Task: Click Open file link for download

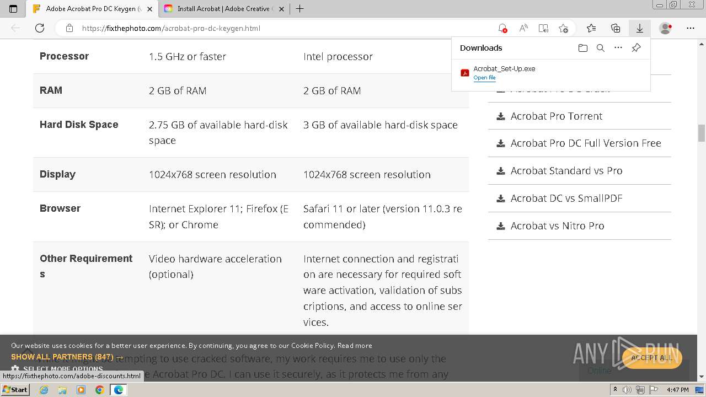Action: (484, 78)
